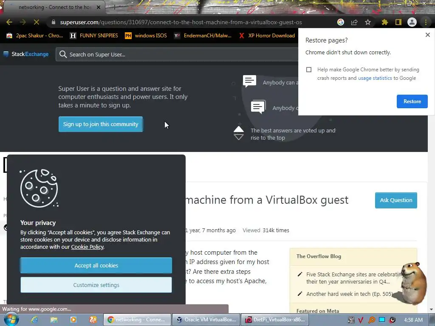
Task: Toggle the Chrome side panel icon
Action: click(398, 22)
